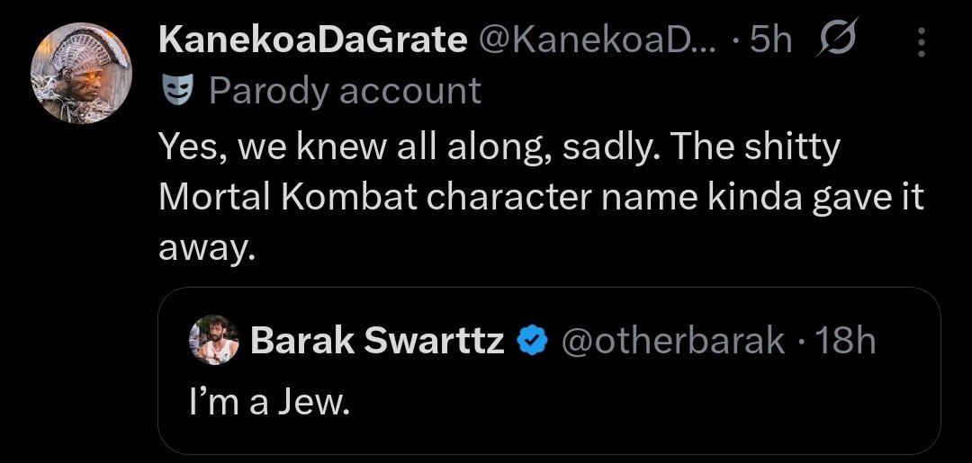Viewport: 972px width, 463px height.
Task: Click the word "away." ending the post
Action: (x=207, y=247)
